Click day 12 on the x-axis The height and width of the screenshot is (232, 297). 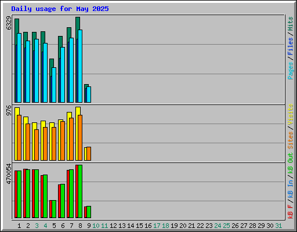[x=113, y=226]
